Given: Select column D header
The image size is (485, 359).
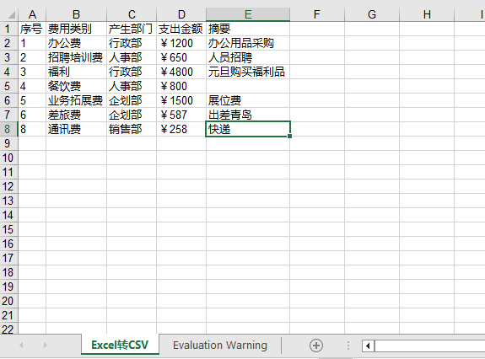Looking at the screenshot, I should pyautogui.click(x=181, y=14).
